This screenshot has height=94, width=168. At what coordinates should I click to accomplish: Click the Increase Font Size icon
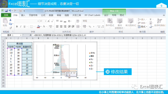[x=49, y=21]
